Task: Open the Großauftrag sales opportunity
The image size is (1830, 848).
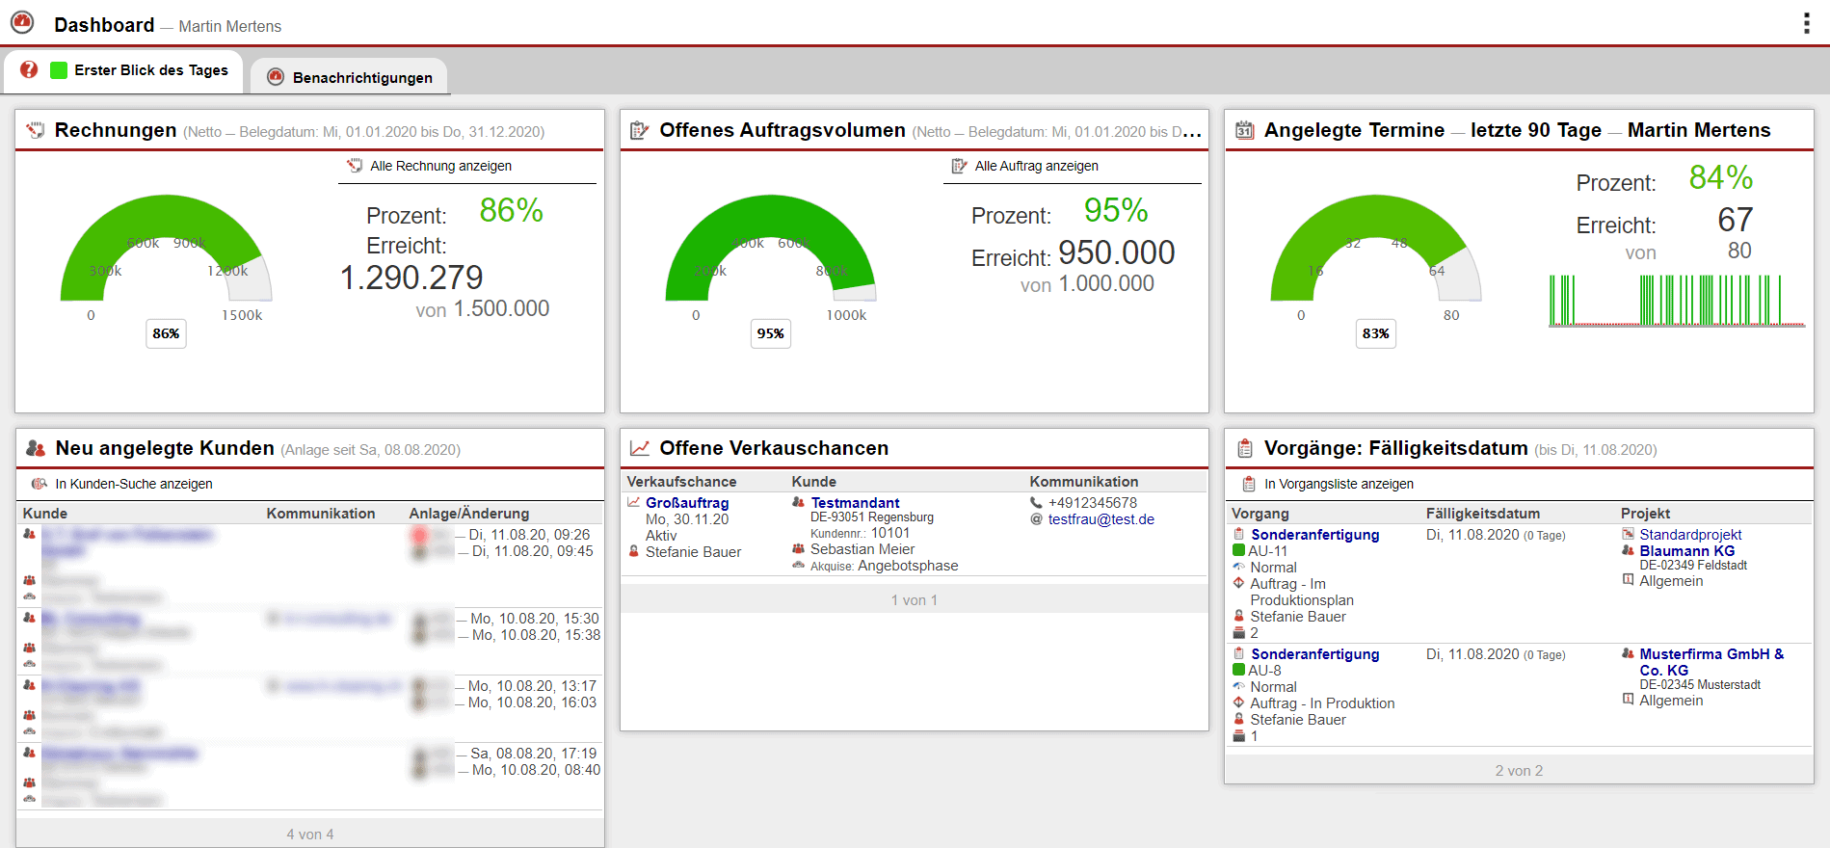Action: click(x=687, y=503)
